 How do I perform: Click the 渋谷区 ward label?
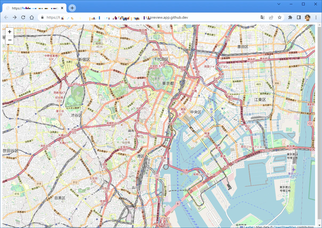(x=77, y=115)
